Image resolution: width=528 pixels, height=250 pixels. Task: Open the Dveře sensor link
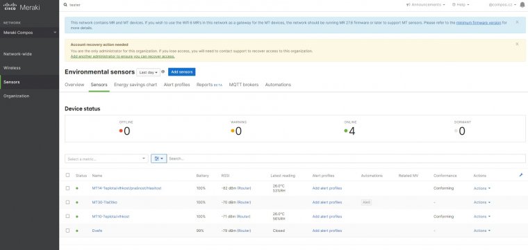point(97,231)
